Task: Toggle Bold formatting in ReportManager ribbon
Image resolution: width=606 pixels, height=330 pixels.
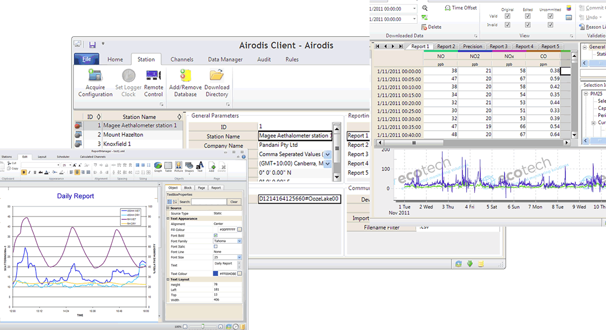Action: [x=24, y=173]
